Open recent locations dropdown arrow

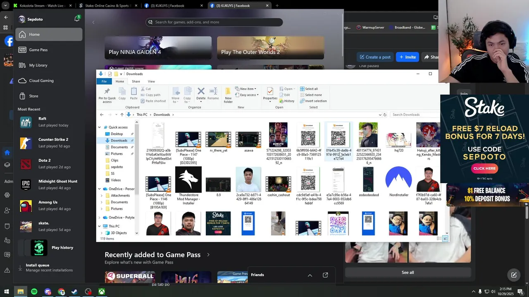pyautogui.click(x=116, y=115)
